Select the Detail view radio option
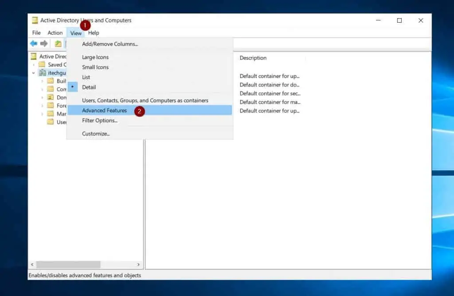Viewport: 454px width, 296px height. 150,87
